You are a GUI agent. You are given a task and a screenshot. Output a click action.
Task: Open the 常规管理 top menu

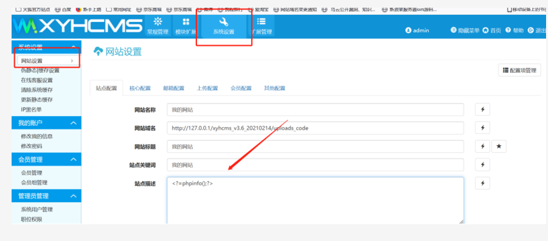pos(158,26)
